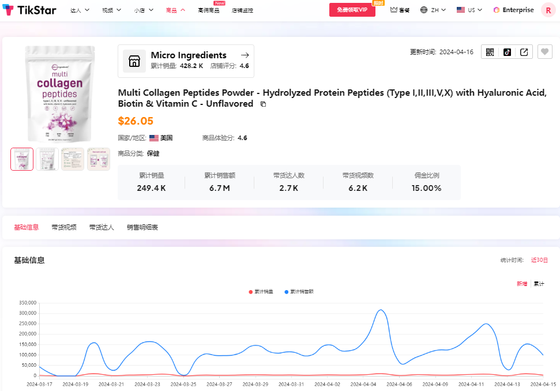Viewport: 560px width, 391px height.
Task: Click main collagen peptides product image
Action: (x=59, y=94)
